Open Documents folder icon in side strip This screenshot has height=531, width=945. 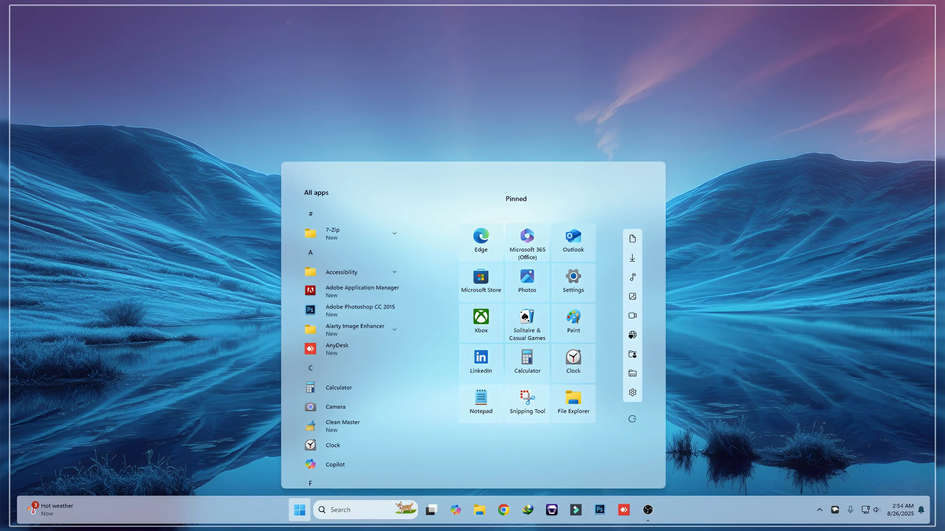click(x=632, y=239)
